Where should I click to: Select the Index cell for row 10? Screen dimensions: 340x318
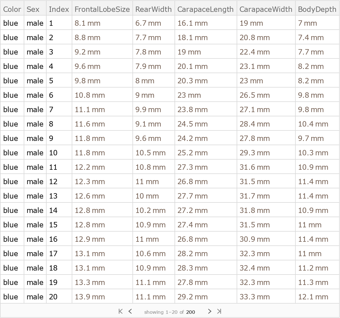coord(53,153)
